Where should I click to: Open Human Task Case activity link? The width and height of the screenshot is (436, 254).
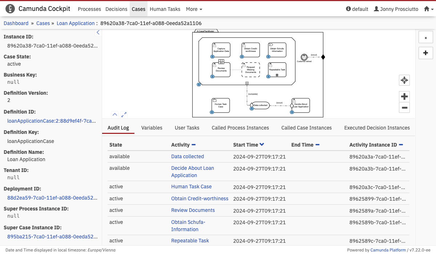point(191,187)
